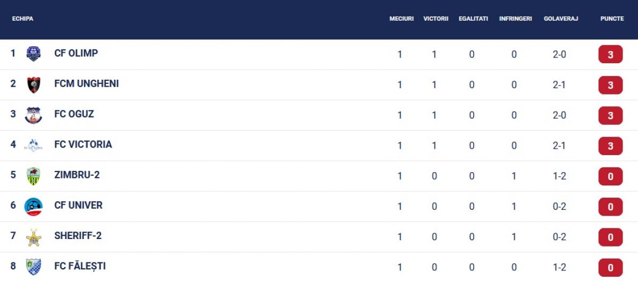
Task: Sort table by the PUNCTE column header
Action: click(612, 19)
